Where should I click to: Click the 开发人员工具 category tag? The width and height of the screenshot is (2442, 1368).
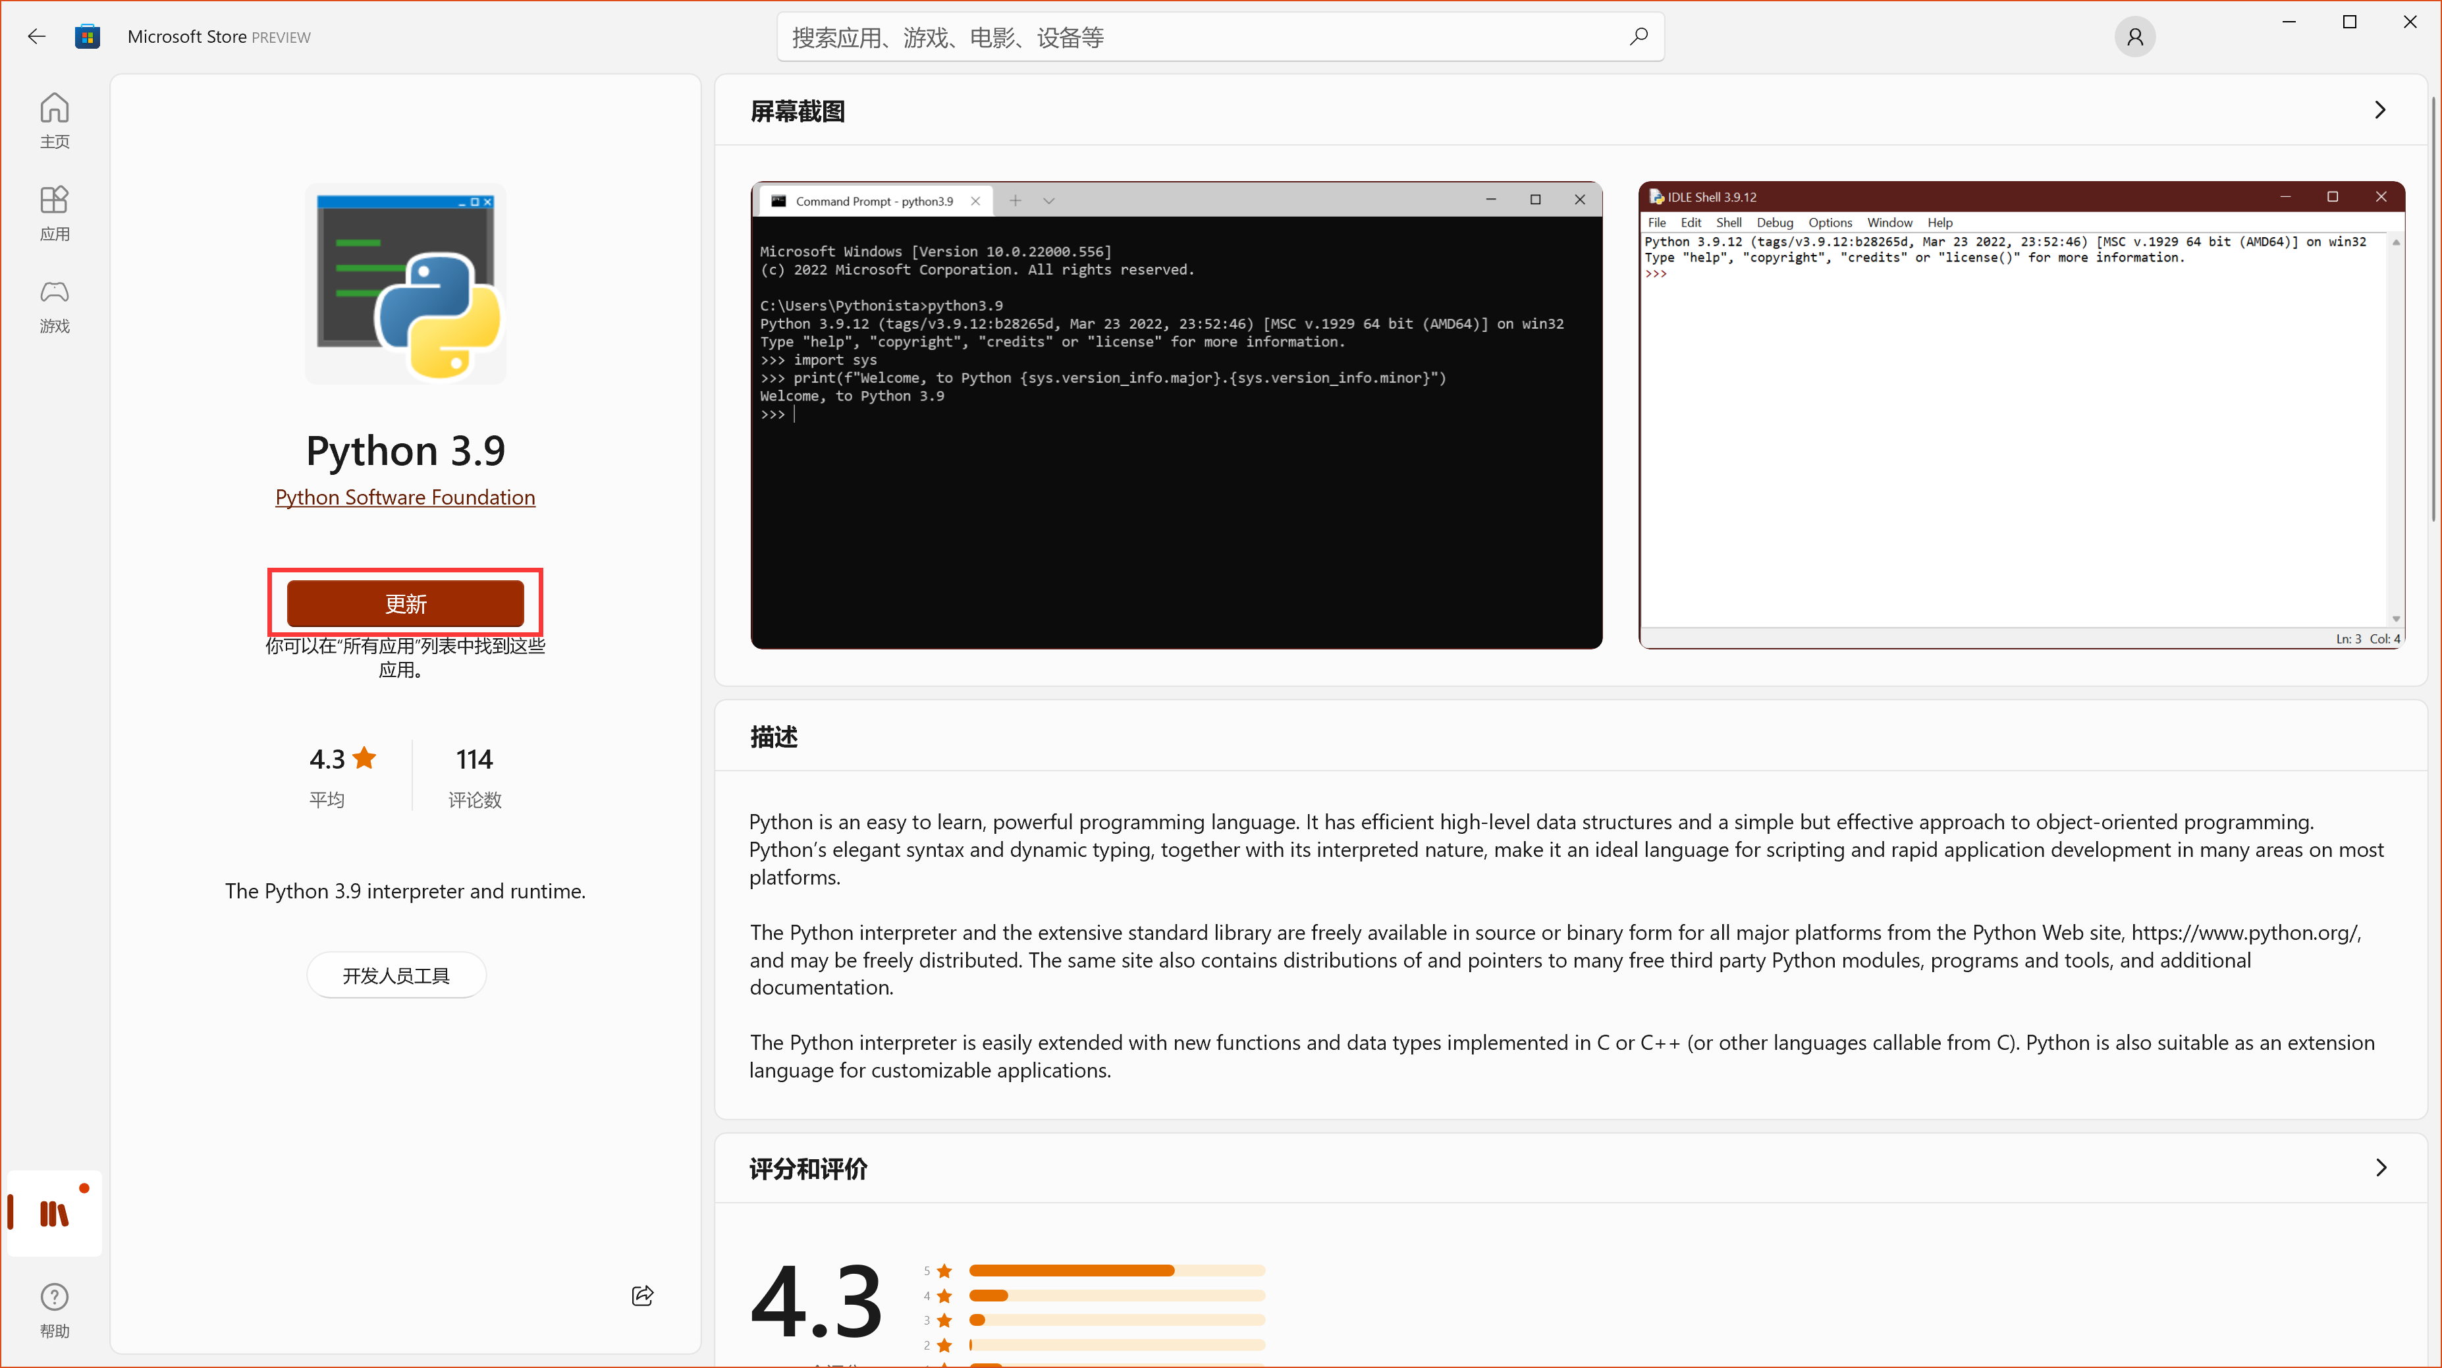[x=396, y=975]
